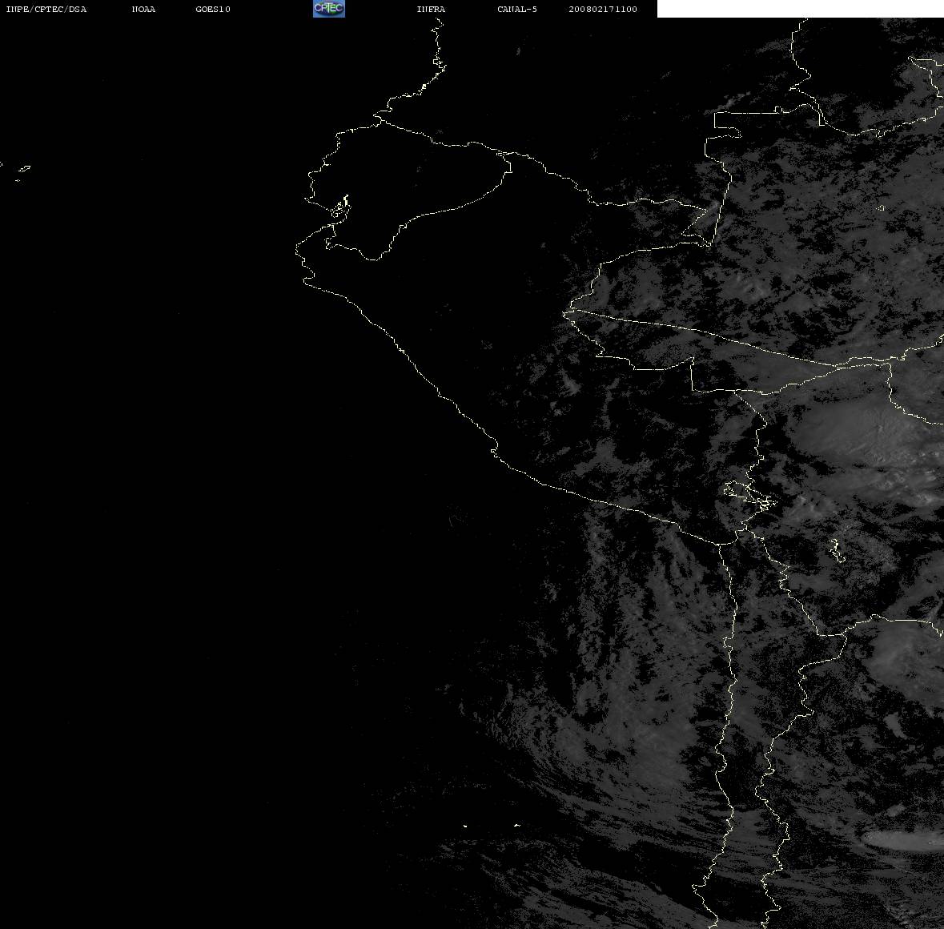The width and height of the screenshot is (944, 929).
Task: Select the INPE/CPTEC/DSA header text
Action: 46,9
